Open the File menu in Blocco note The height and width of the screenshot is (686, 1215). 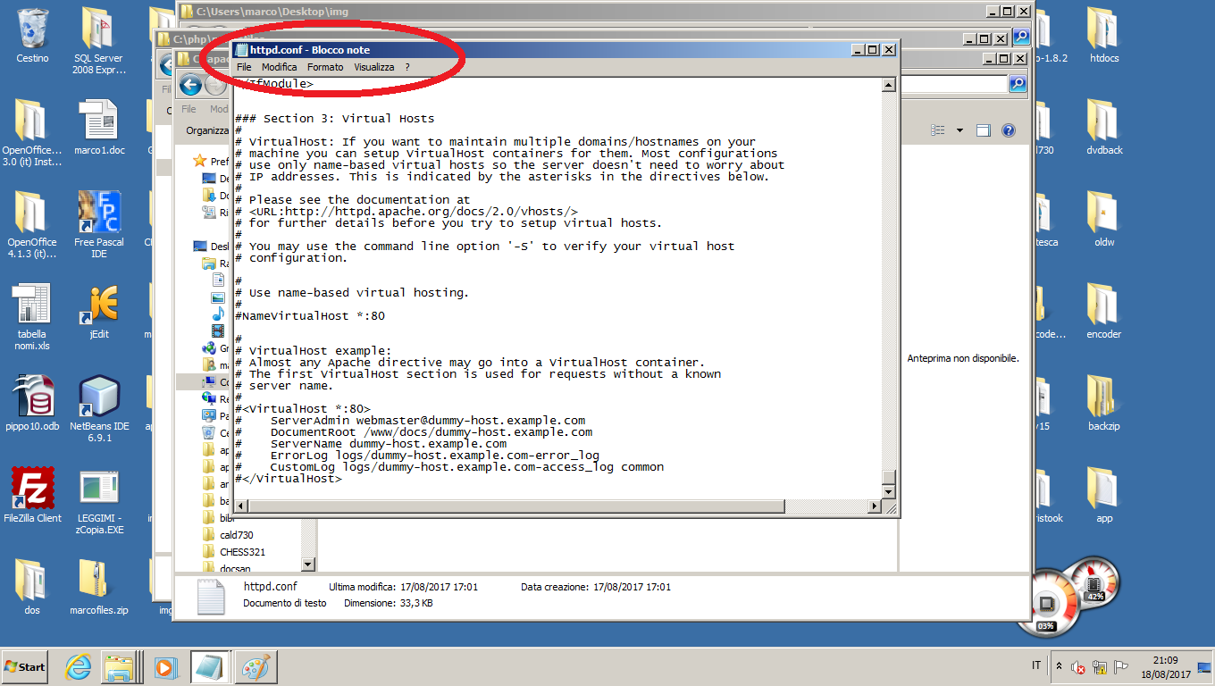[244, 67]
